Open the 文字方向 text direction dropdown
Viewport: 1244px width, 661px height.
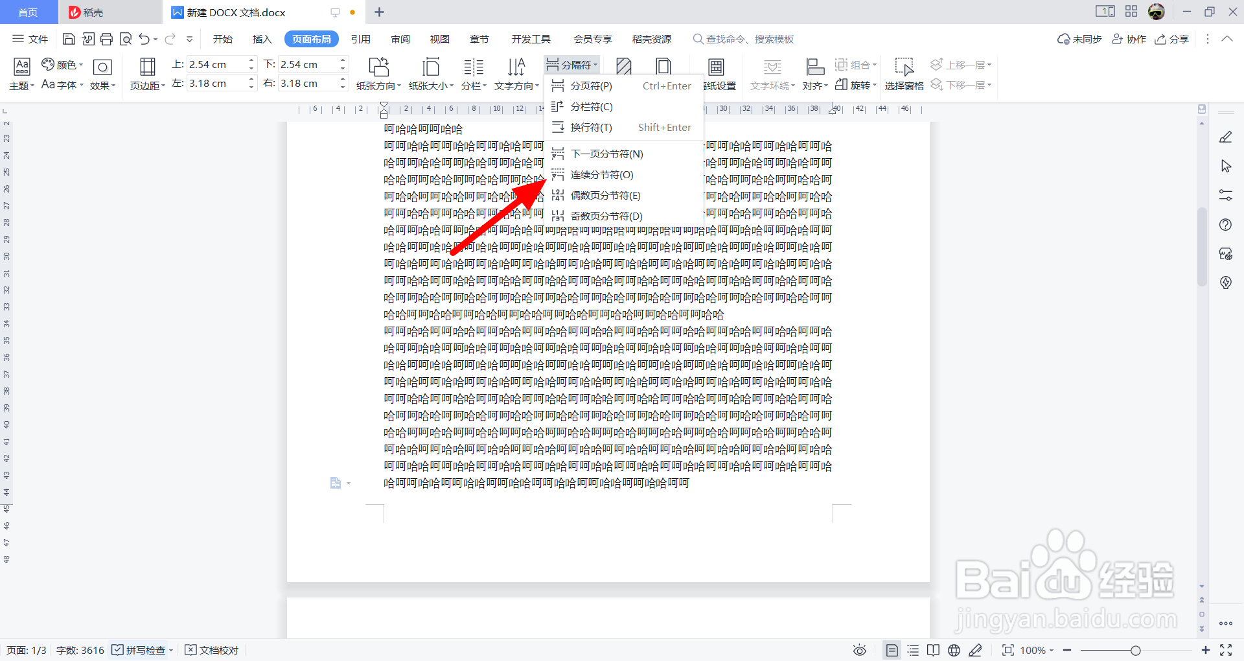coord(516,74)
